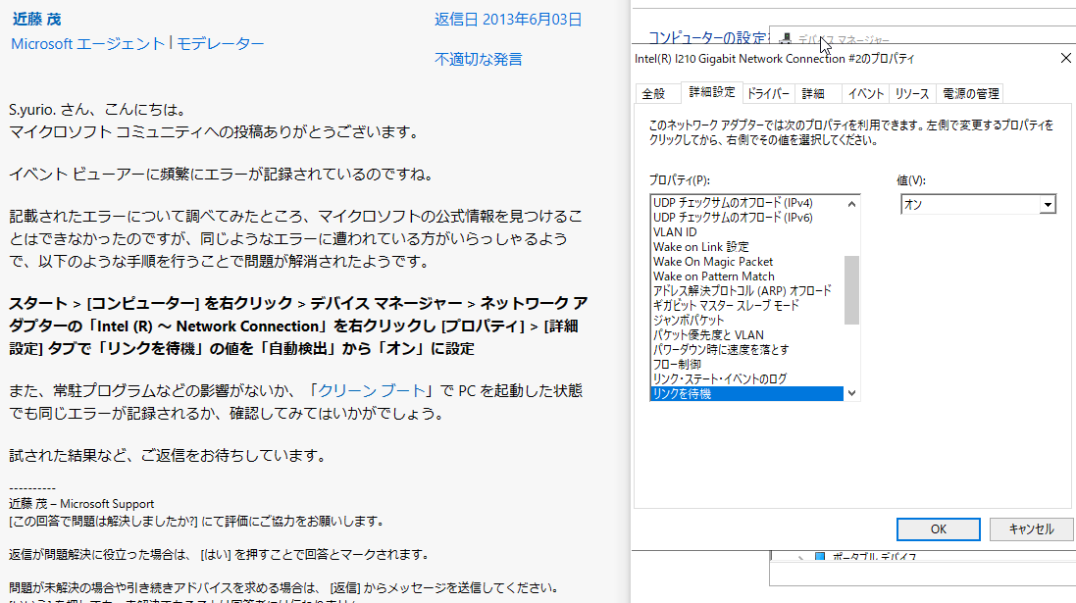Close the Intel network adapter properties dialog
Screen dimensions: 1076x603
coord(1065,59)
